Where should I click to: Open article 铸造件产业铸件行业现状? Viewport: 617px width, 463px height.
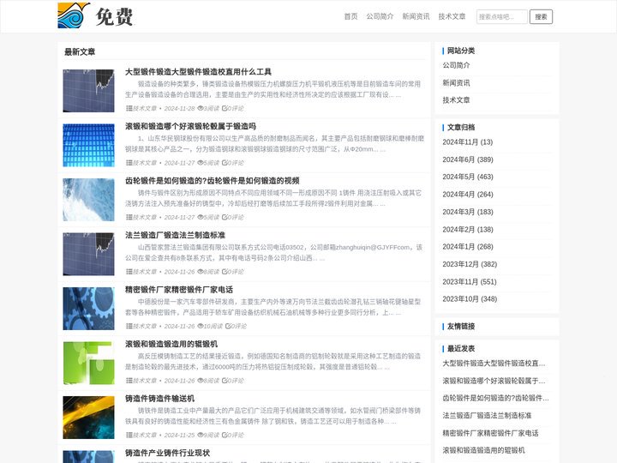click(x=168, y=453)
